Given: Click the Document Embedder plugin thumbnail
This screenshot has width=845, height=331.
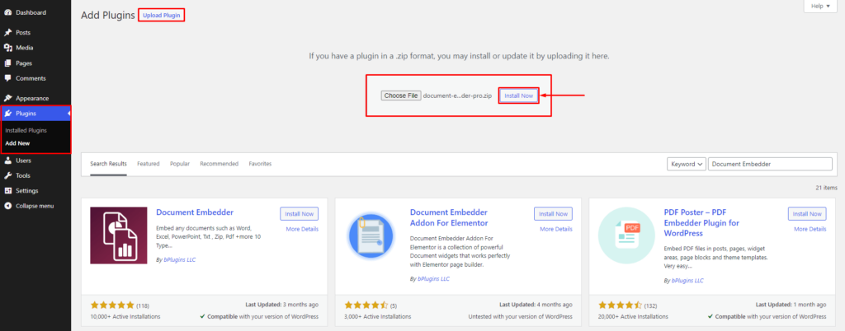Looking at the screenshot, I should 119,235.
